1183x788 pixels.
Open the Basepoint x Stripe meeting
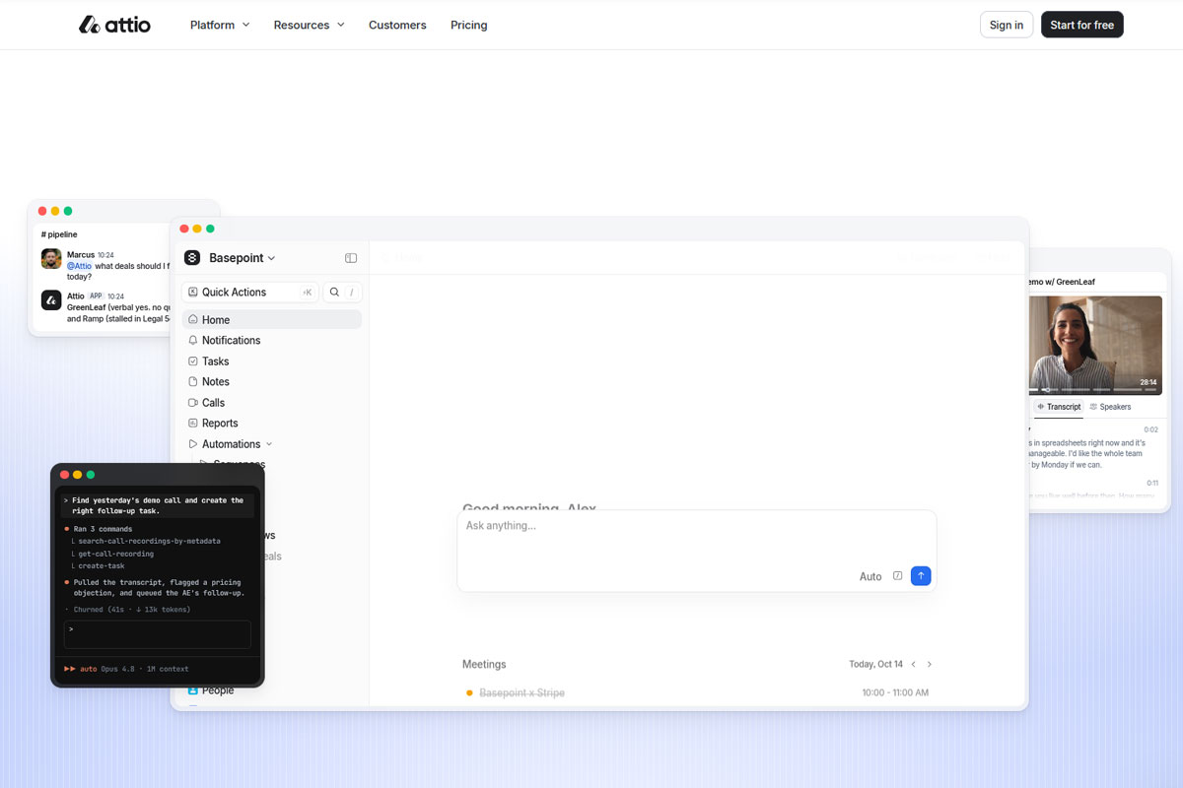pos(522,693)
